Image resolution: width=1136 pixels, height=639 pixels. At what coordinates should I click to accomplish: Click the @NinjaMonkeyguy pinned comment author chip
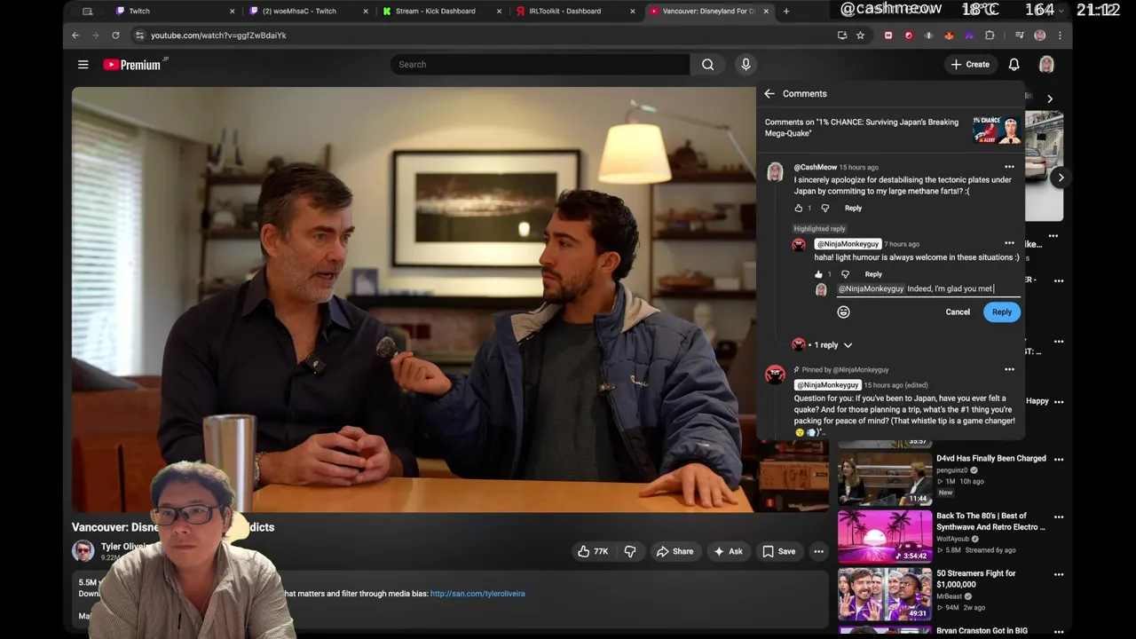[827, 385]
